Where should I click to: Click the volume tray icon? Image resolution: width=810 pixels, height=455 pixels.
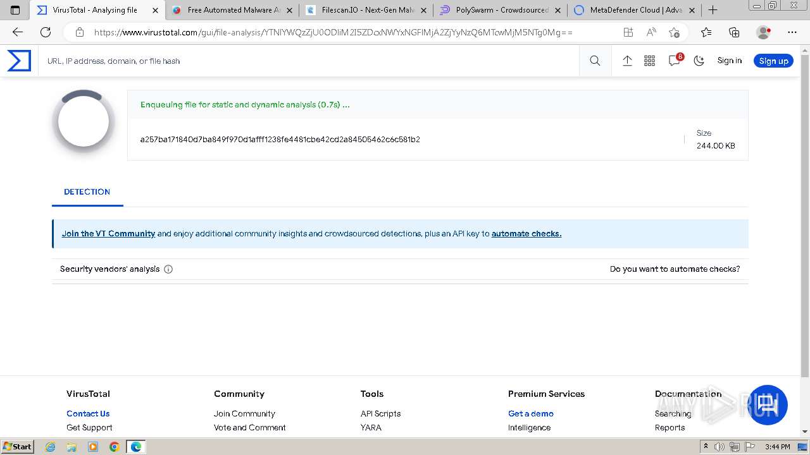pos(719,447)
